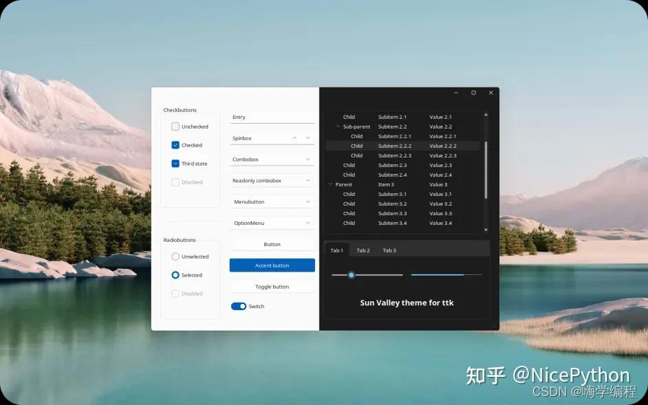Open the Menubutton menu

[x=307, y=201]
